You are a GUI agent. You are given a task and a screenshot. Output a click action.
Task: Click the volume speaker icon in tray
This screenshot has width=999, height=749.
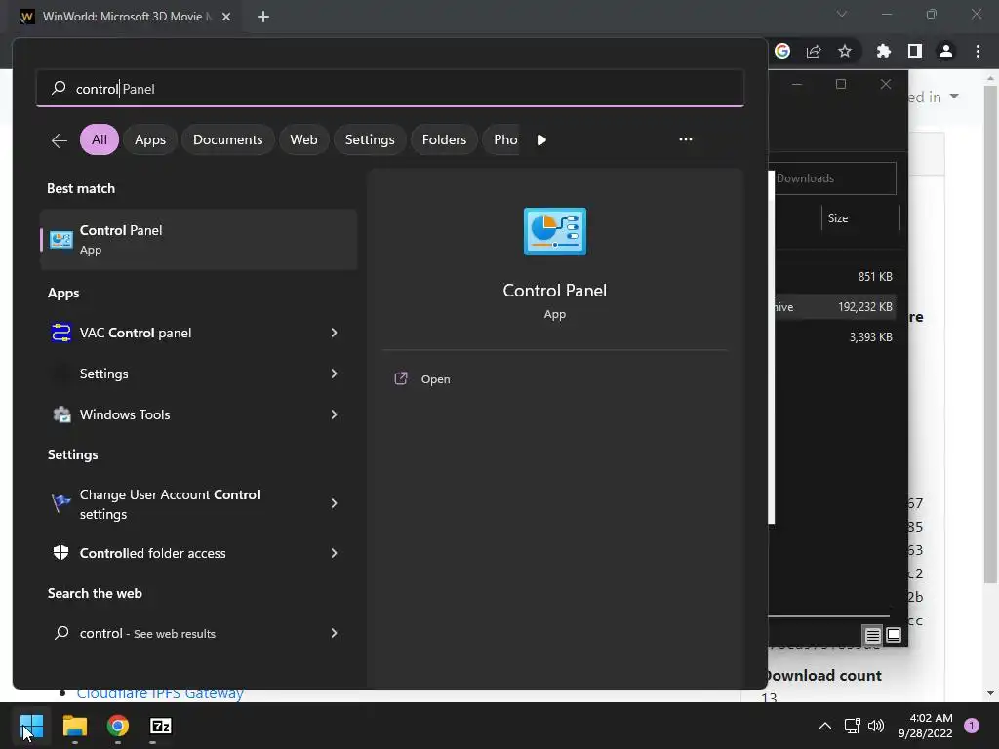click(x=876, y=726)
